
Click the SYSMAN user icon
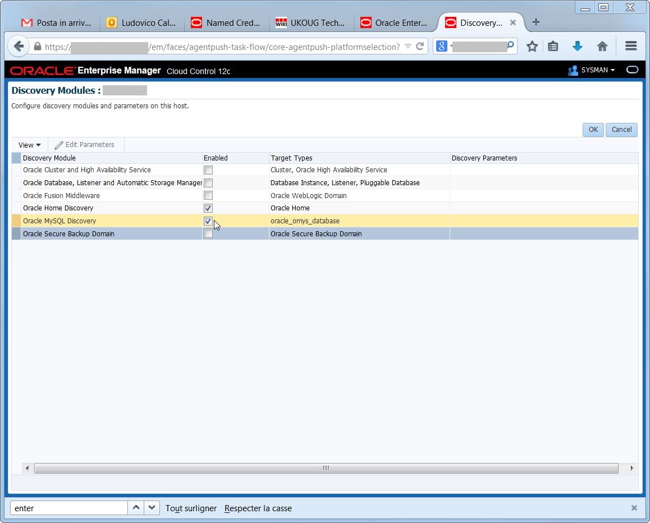point(573,71)
